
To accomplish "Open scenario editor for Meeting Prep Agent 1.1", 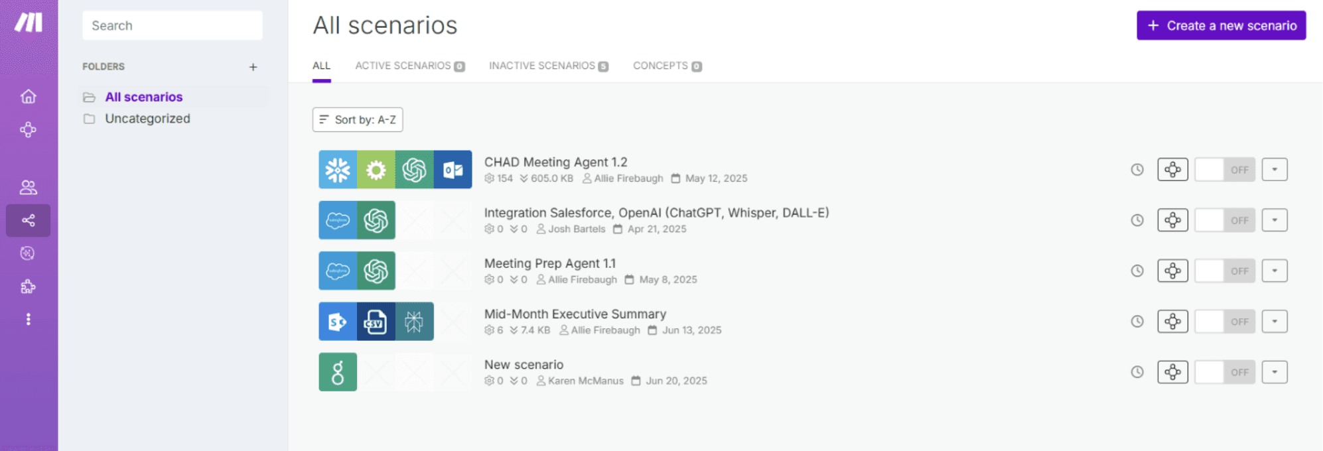I will [1172, 271].
